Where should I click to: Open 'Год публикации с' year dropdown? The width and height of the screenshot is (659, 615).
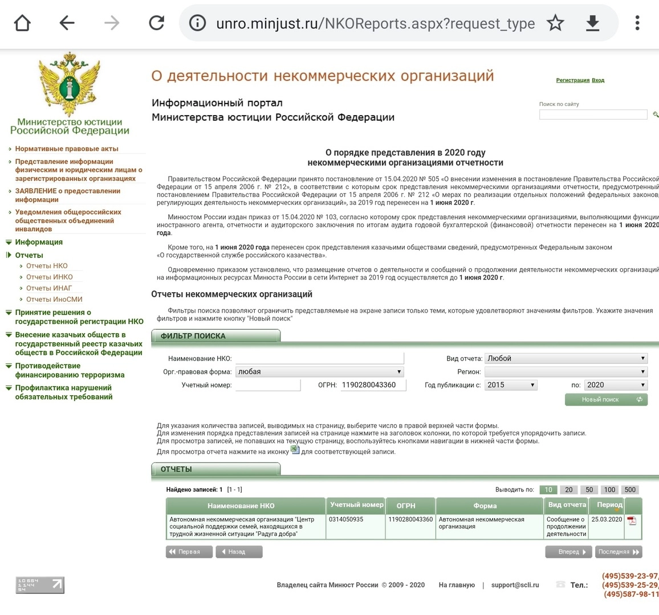click(x=511, y=386)
